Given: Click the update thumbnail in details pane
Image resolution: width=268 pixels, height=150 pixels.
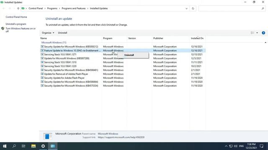Looking at the screenshot, I should [47, 136].
